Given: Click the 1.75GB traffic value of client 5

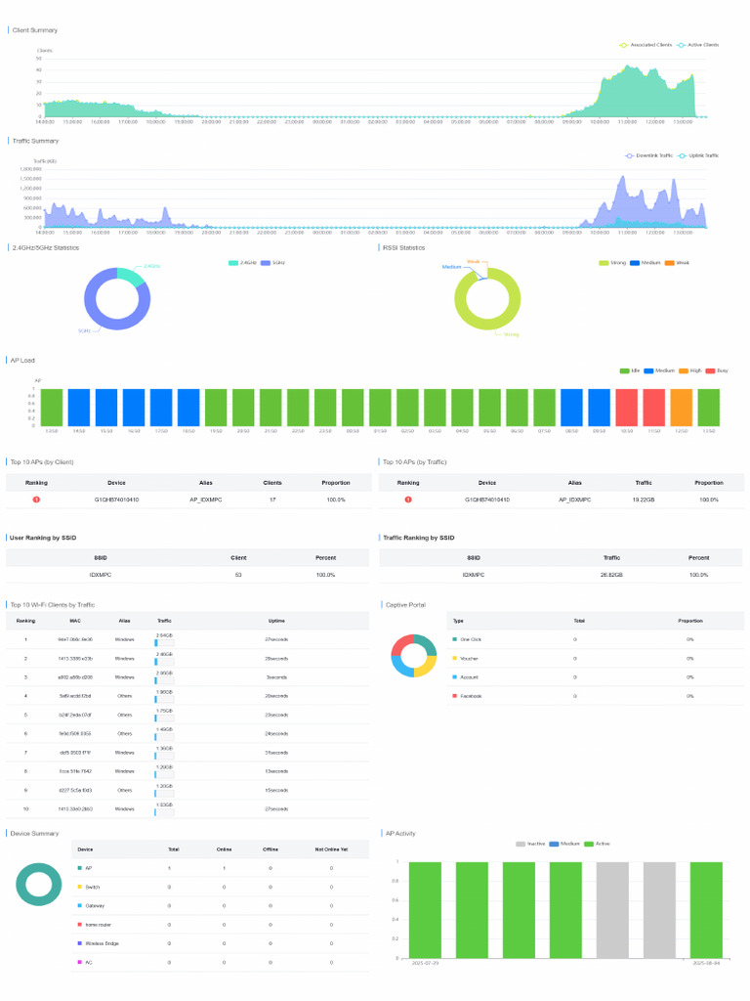Looking at the screenshot, I should tap(164, 711).
